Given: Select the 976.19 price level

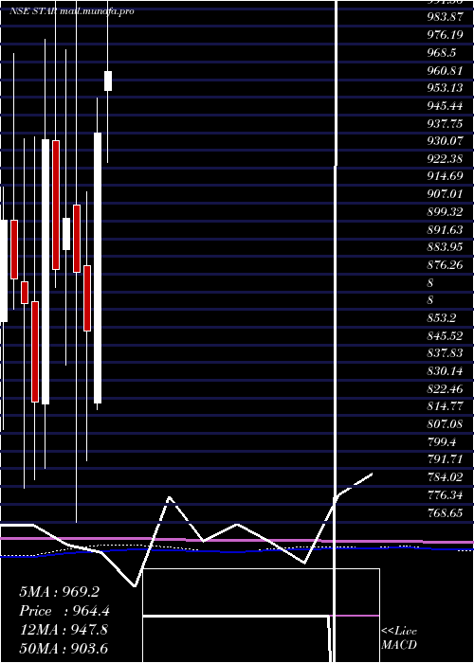Looking at the screenshot, I should [445, 35].
